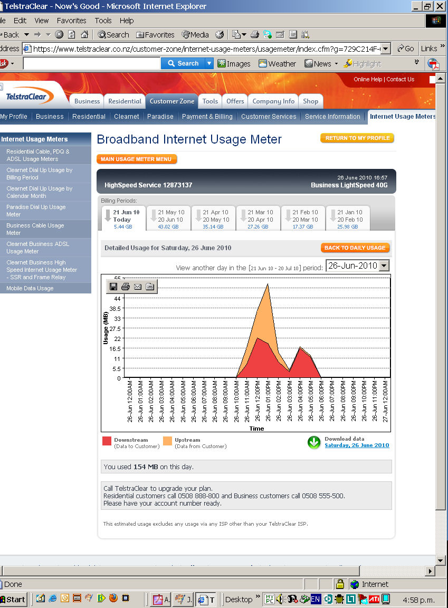The height and width of the screenshot is (608, 448).
Task: Email the chart using the envelope icon
Action: [x=138, y=287]
